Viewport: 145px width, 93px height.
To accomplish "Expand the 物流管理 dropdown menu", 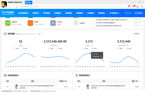I will pos(102,13).
